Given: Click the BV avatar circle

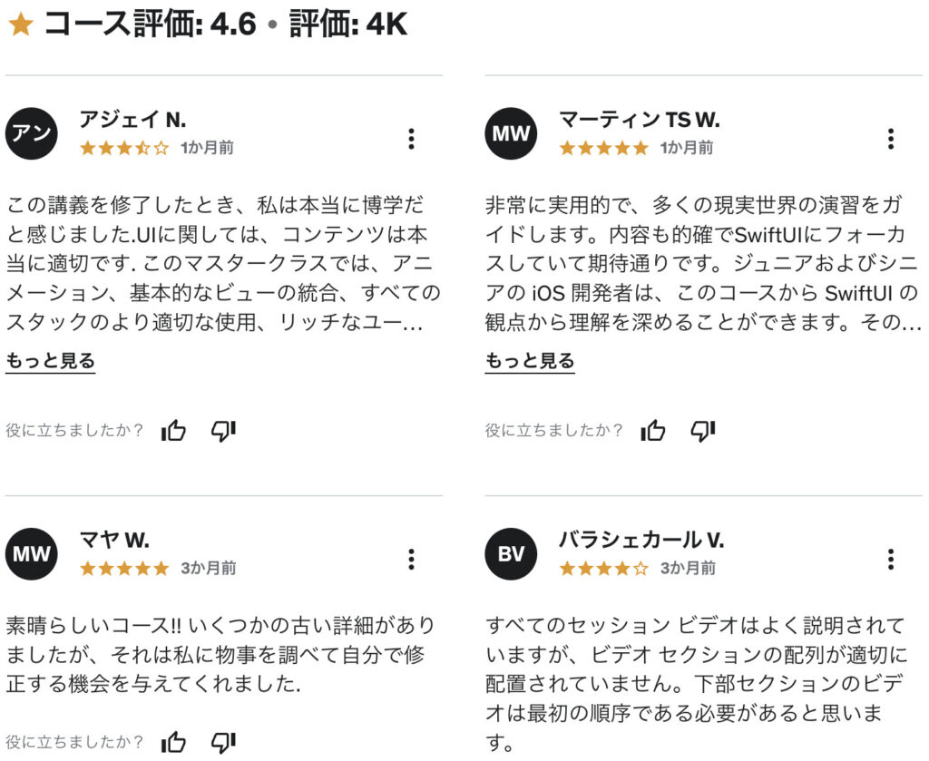Looking at the screenshot, I should coord(511,553).
